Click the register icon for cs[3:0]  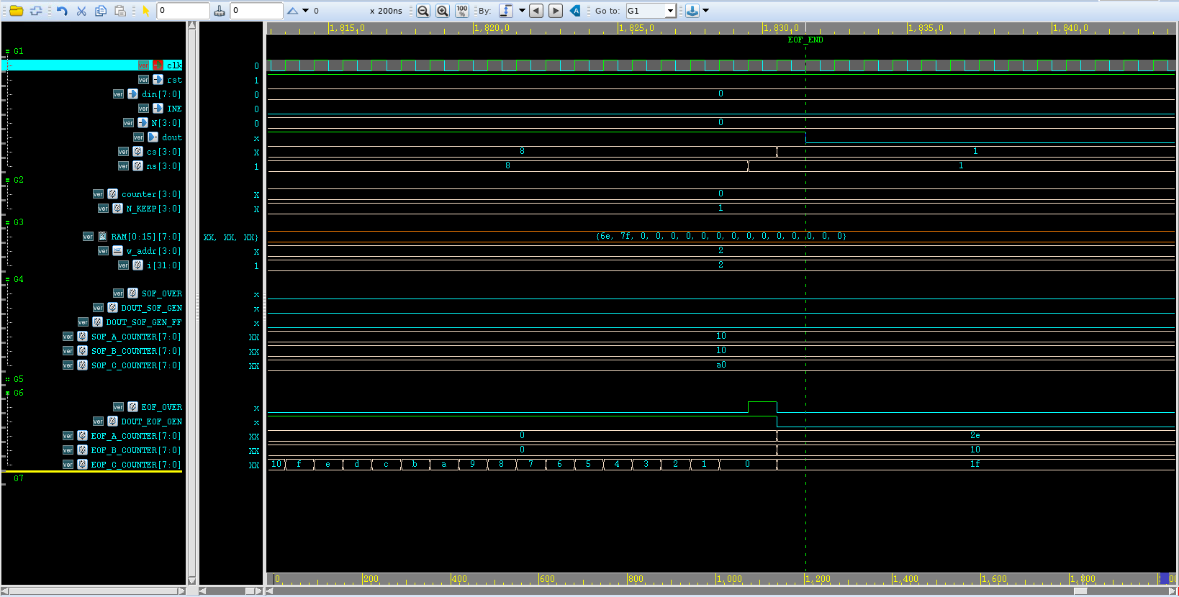(137, 152)
